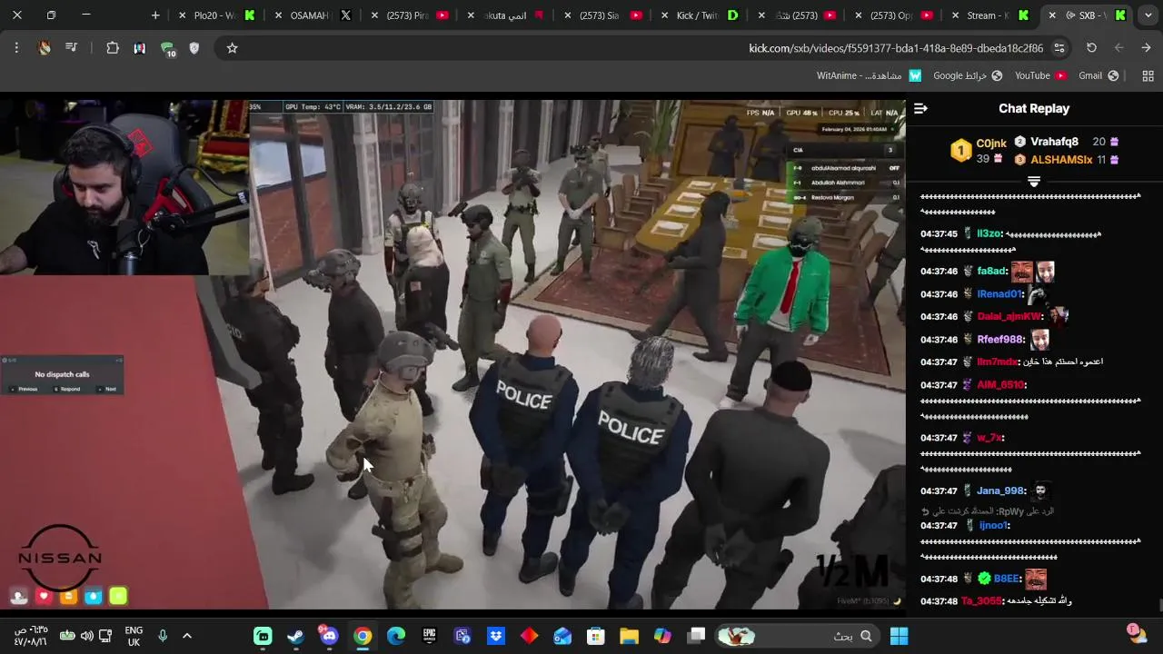Close the Plo20 tab
Viewport: 1163px width, 654px height.
(x=182, y=15)
